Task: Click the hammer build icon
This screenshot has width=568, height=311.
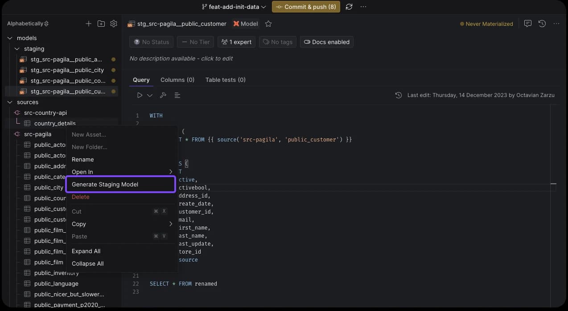Action: (163, 95)
